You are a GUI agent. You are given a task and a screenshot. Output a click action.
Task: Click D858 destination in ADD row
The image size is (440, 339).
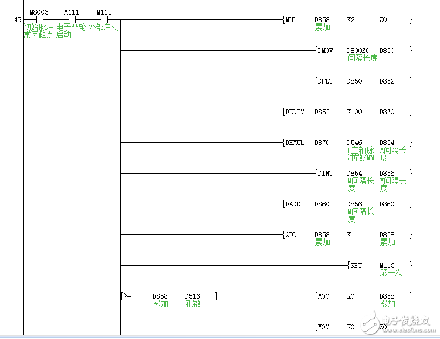tap(387, 235)
